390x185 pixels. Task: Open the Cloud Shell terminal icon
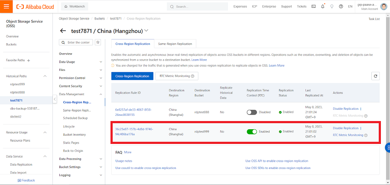click(314, 6)
